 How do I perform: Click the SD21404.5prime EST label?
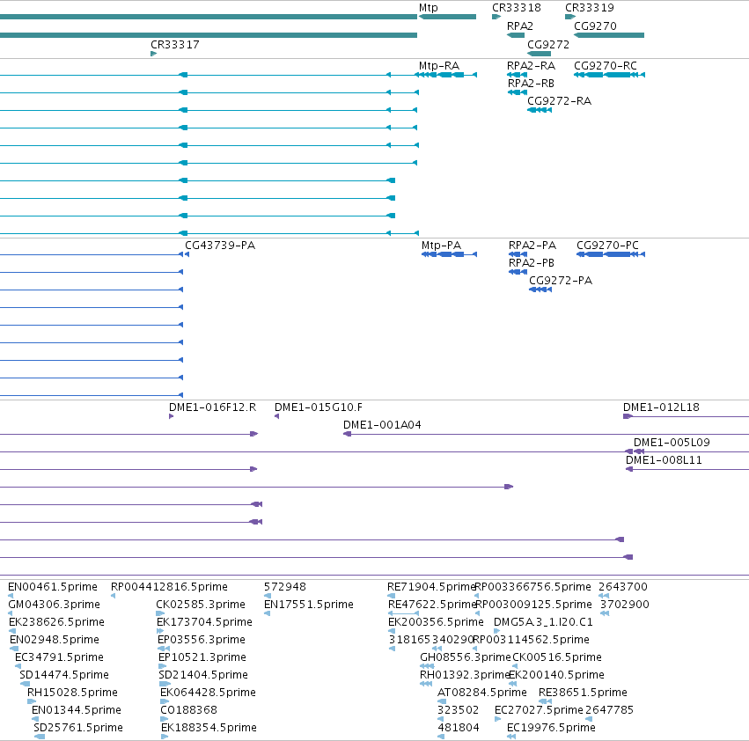tap(203, 675)
